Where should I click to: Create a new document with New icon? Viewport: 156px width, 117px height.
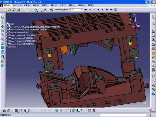[6, 10]
